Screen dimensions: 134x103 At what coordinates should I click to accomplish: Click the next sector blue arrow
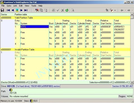click(x=21, y=10)
